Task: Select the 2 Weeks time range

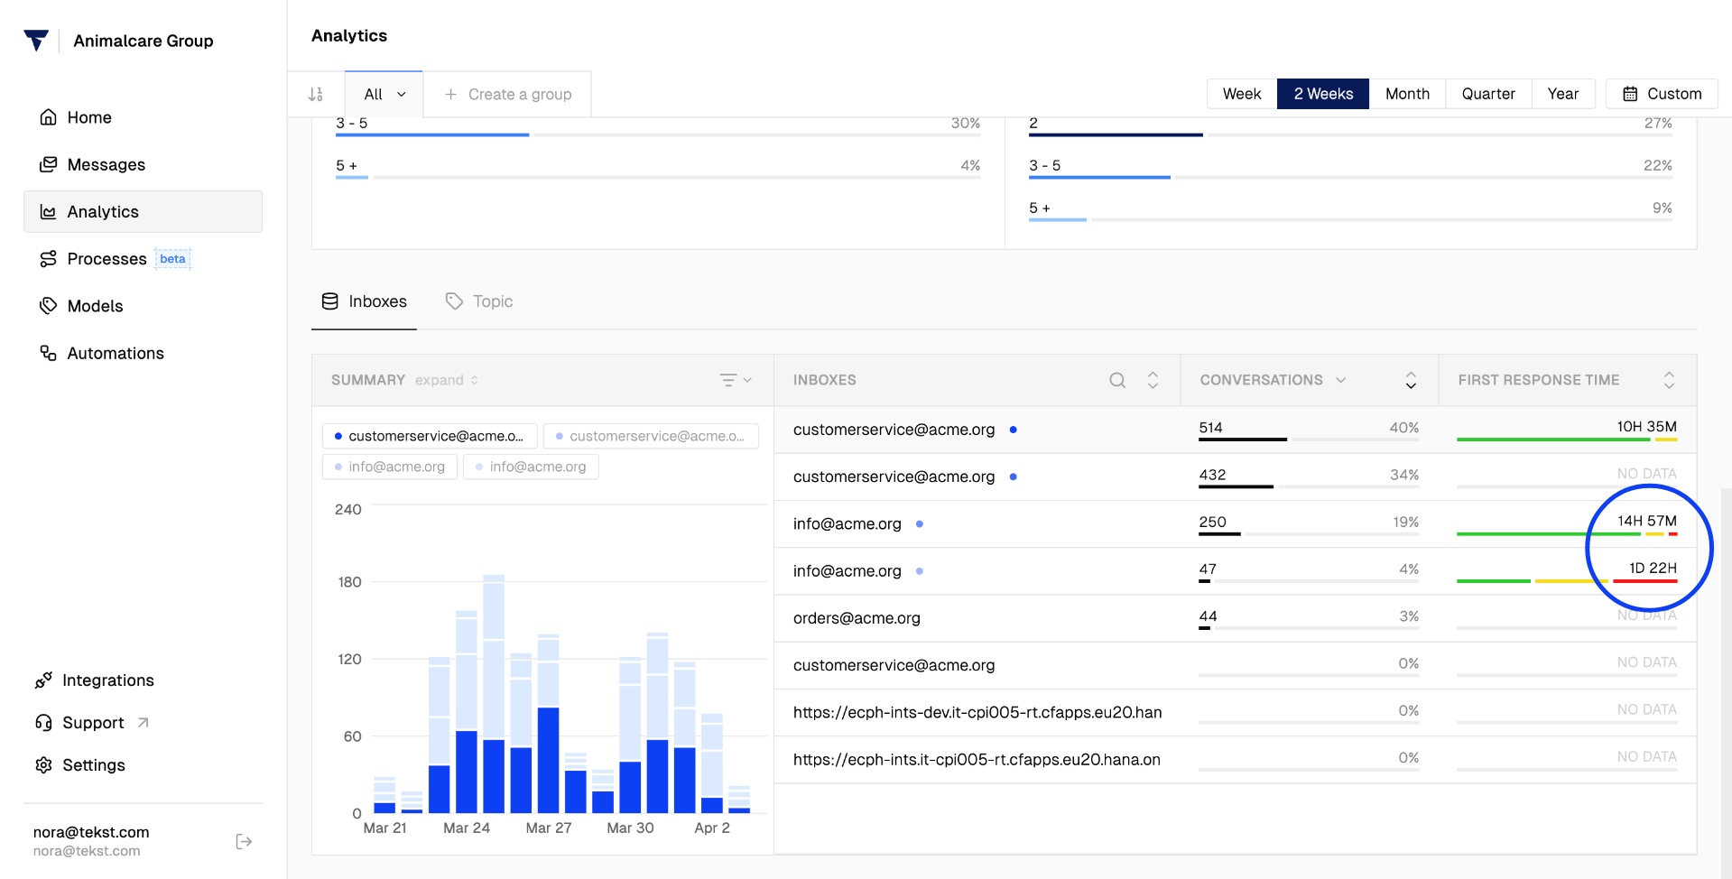Action: tap(1323, 94)
